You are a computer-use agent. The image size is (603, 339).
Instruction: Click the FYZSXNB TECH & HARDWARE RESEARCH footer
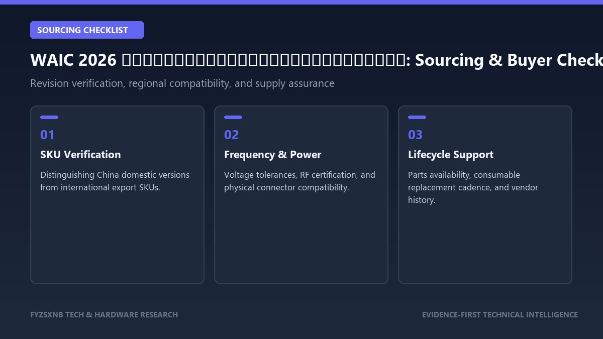click(104, 315)
